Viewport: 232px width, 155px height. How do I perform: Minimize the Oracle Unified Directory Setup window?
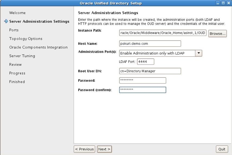pyautogui.click(x=218, y=3)
